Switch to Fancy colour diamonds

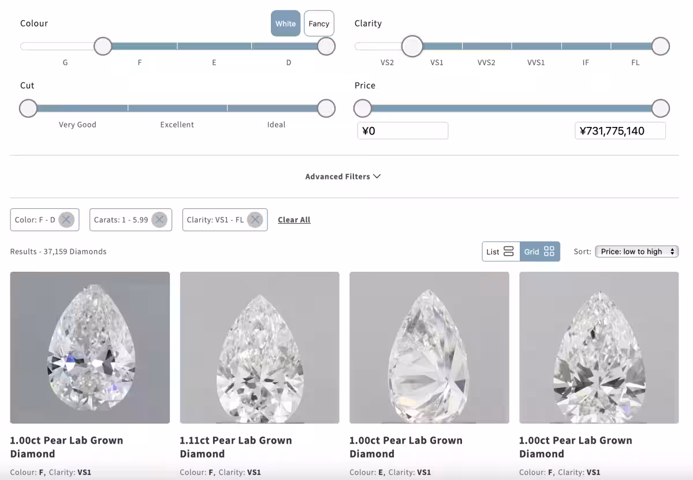click(319, 24)
